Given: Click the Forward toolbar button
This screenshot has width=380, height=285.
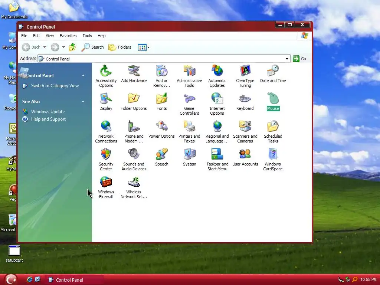Looking at the screenshot, I should 55,47.
